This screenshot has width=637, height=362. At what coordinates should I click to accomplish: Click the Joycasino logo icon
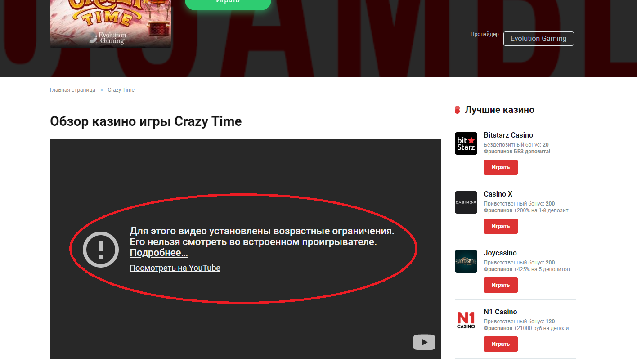pyautogui.click(x=466, y=261)
